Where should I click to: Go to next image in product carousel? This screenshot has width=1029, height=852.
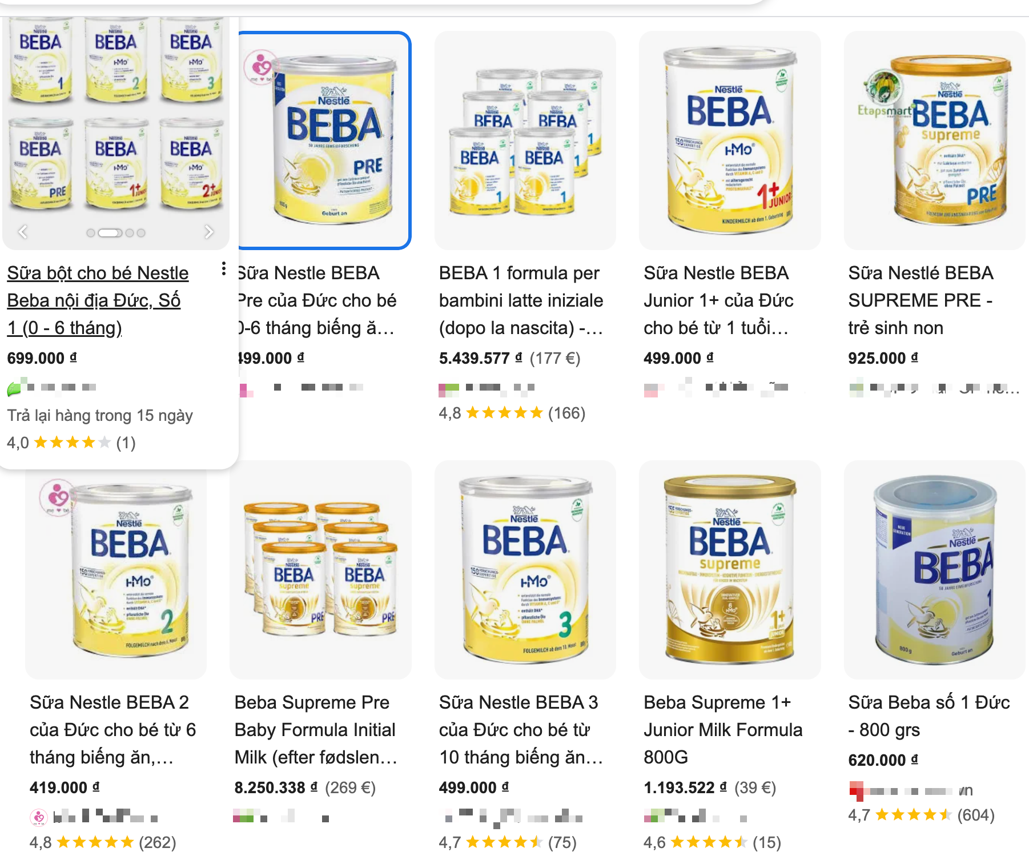(x=209, y=232)
